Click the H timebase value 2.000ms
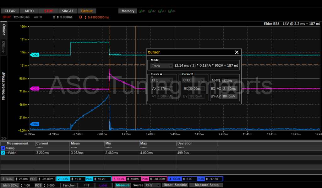Viewport: 322px width, 188px height. pos(66,17)
